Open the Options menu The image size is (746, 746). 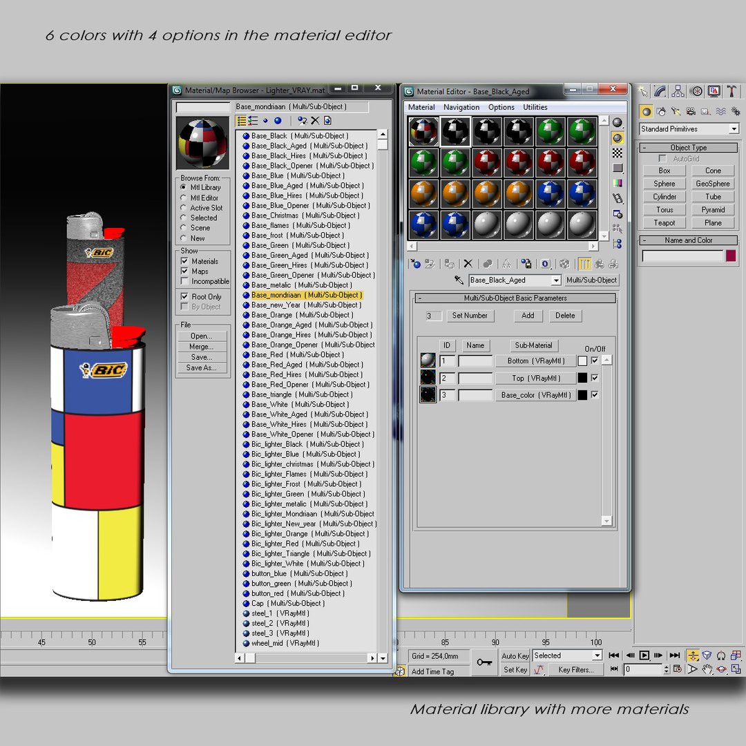(501, 107)
